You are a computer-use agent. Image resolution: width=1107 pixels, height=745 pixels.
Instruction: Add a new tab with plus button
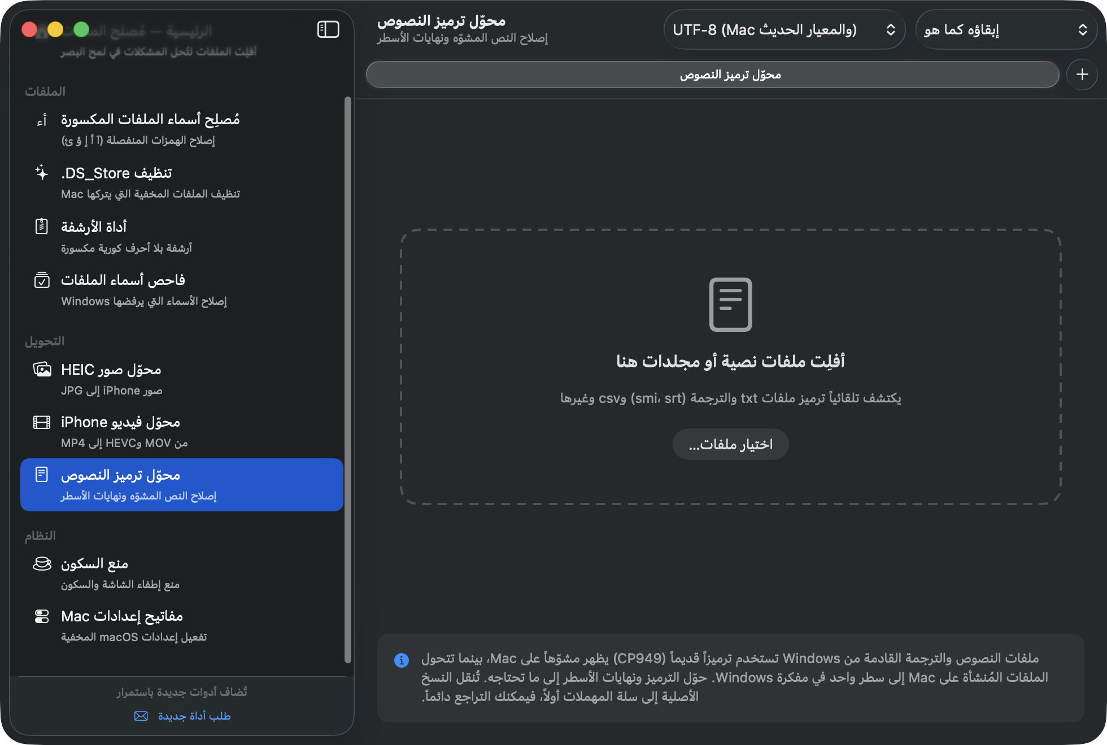click(x=1082, y=74)
